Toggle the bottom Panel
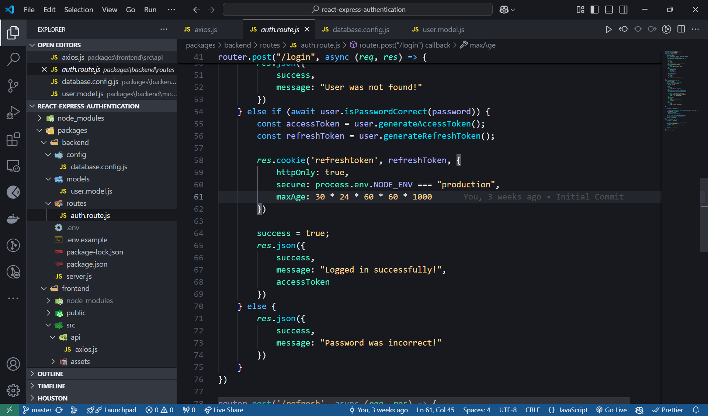This screenshot has width=708, height=416. pyautogui.click(x=609, y=10)
